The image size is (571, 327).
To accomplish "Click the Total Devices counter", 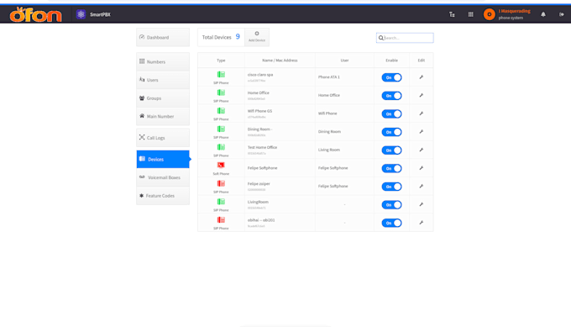I will click(x=221, y=37).
